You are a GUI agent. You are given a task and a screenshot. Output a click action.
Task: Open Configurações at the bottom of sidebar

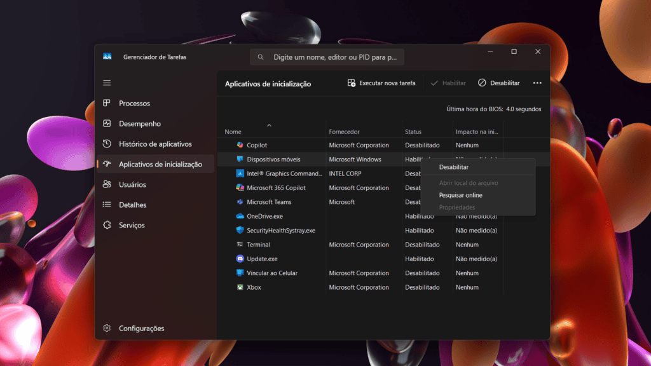[x=140, y=329]
